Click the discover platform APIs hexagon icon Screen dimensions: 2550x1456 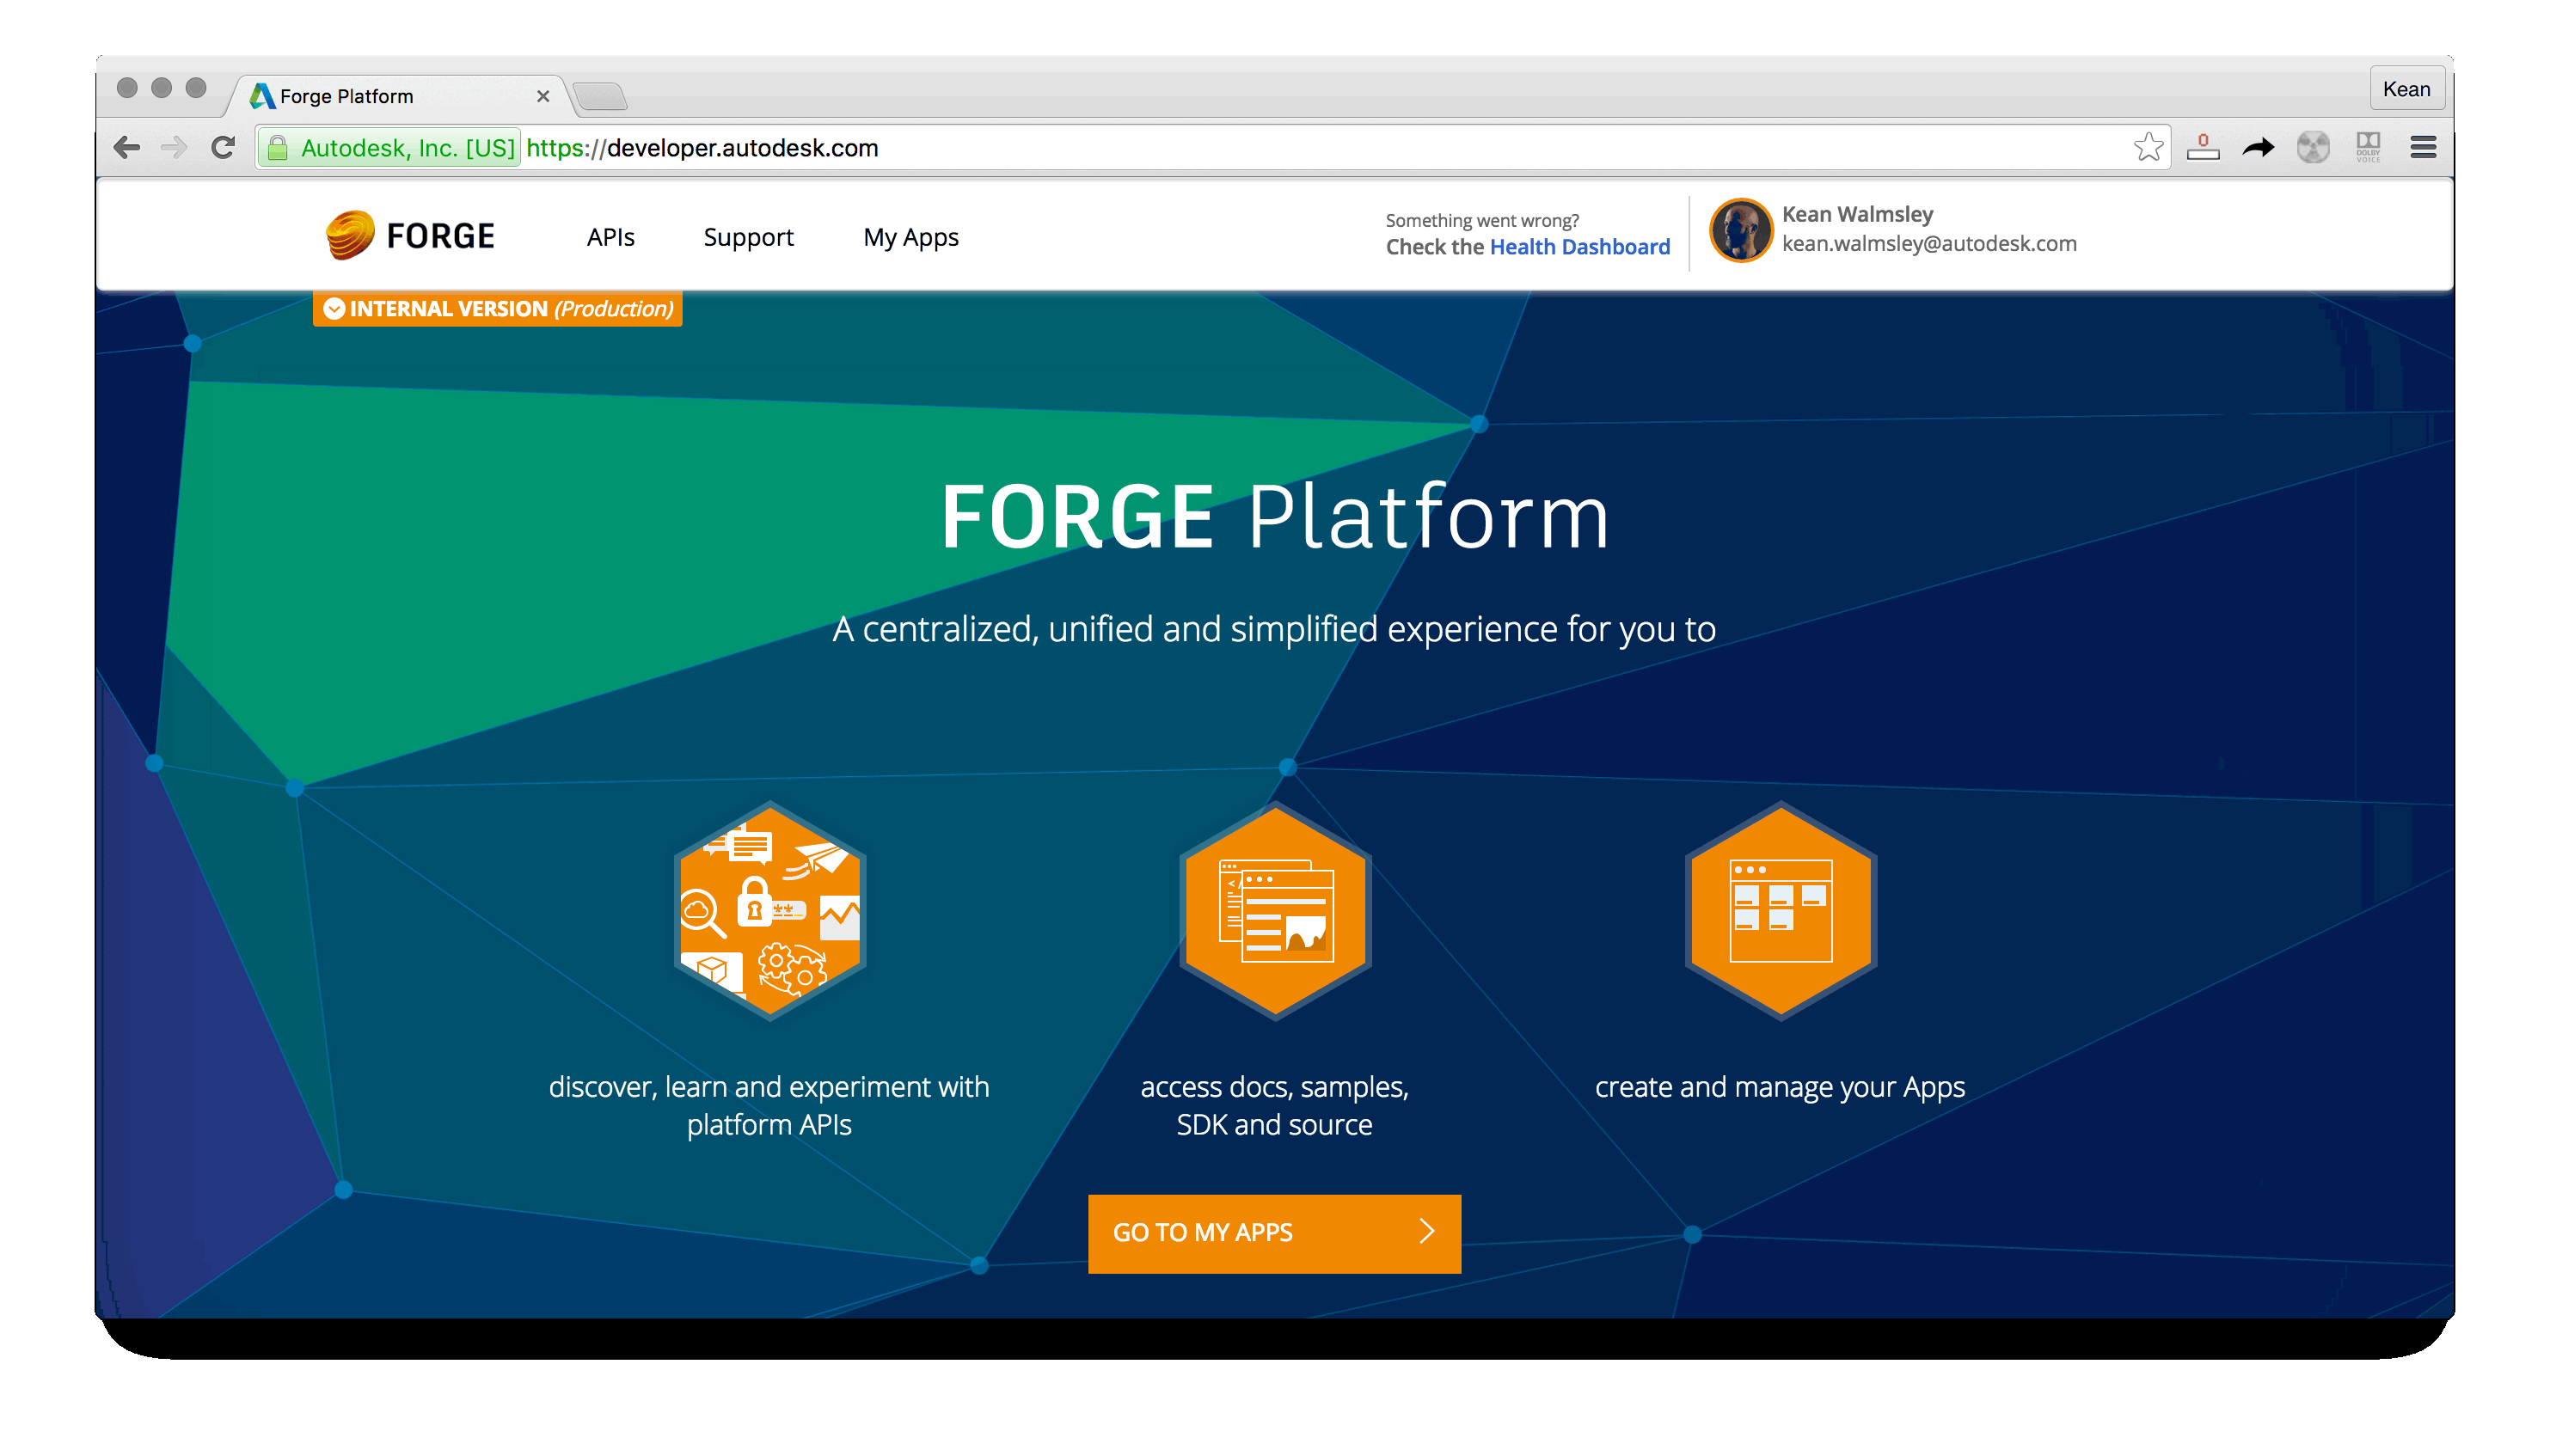[769, 911]
